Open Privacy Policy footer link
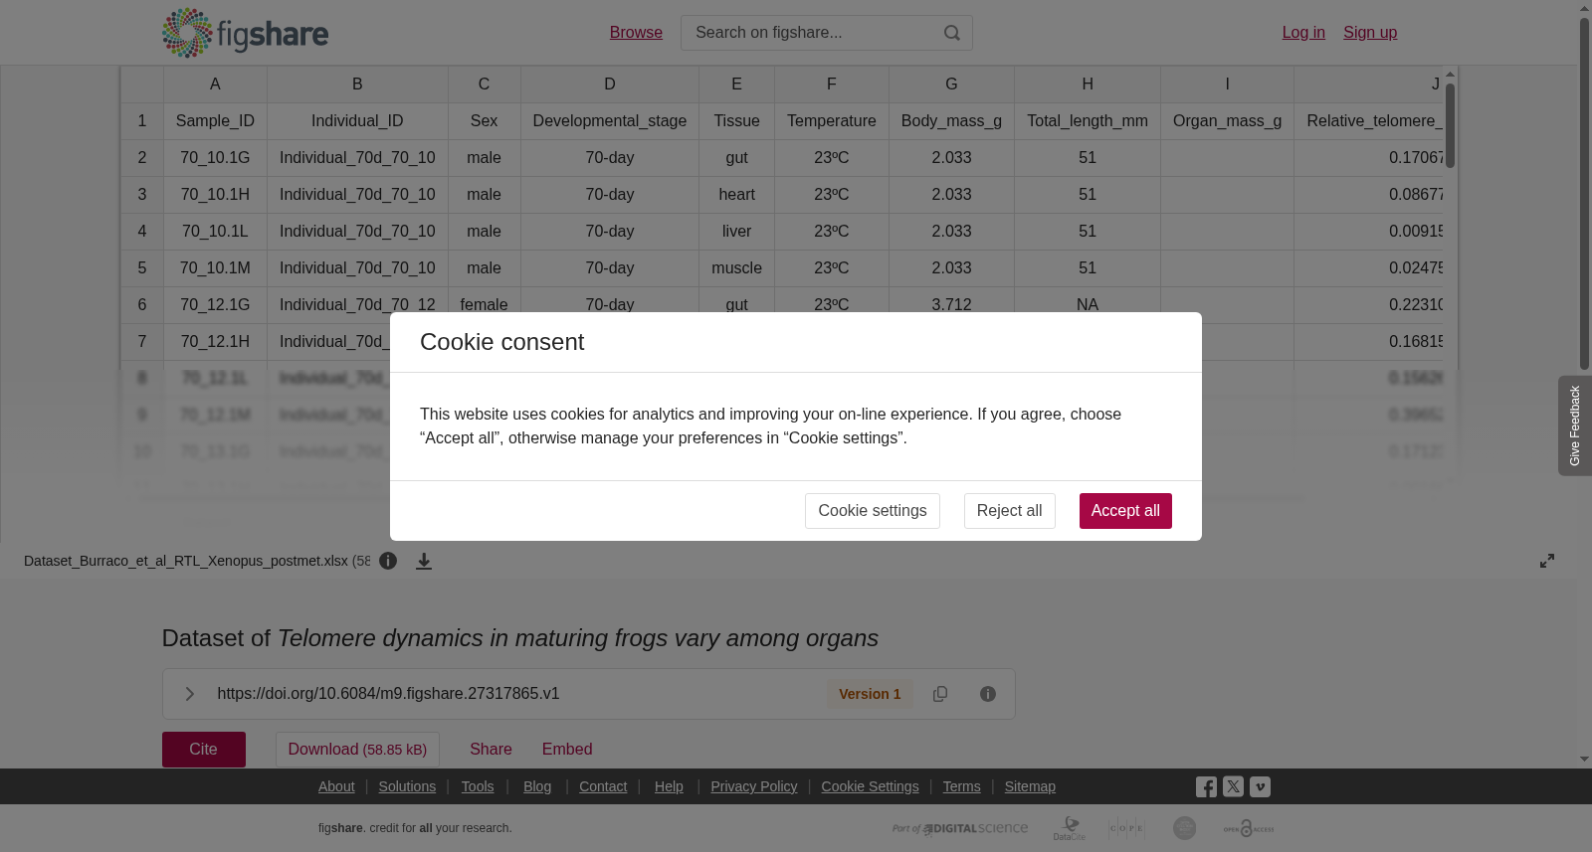 click(x=754, y=786)
